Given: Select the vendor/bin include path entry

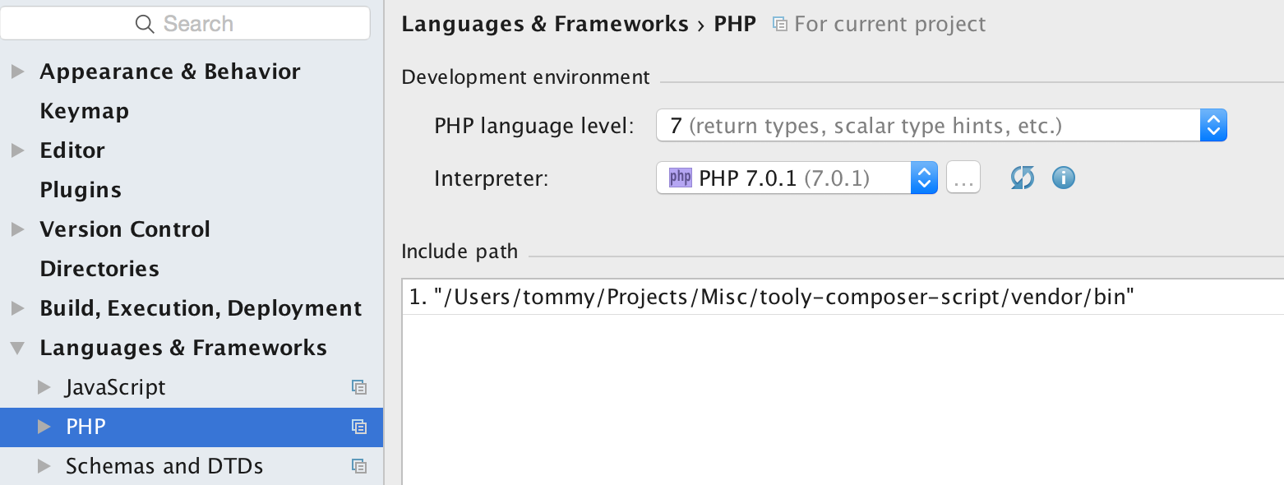Looking at the screenshot, I should [772, 298].
